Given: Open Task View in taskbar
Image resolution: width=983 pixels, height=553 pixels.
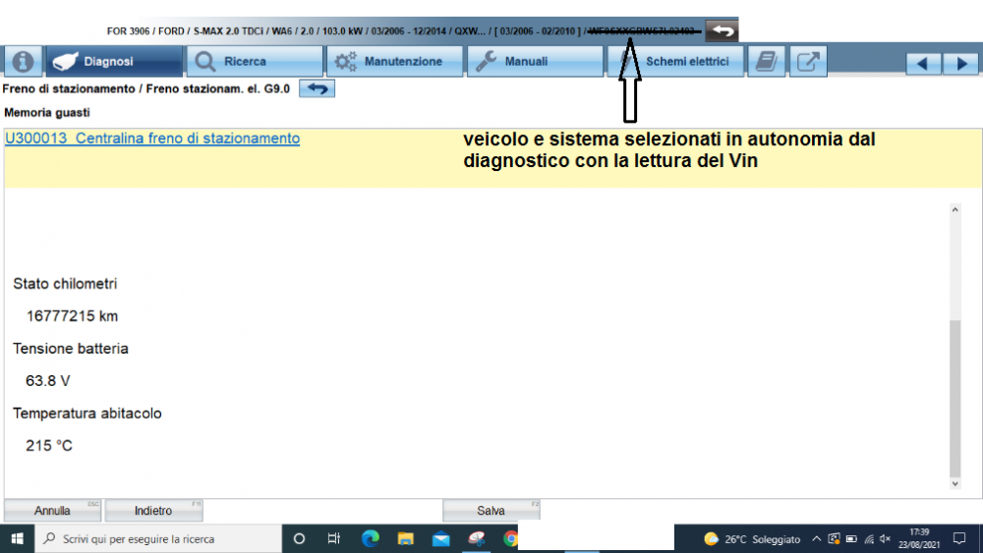Looking at the screenshot, I should [334, 538].
